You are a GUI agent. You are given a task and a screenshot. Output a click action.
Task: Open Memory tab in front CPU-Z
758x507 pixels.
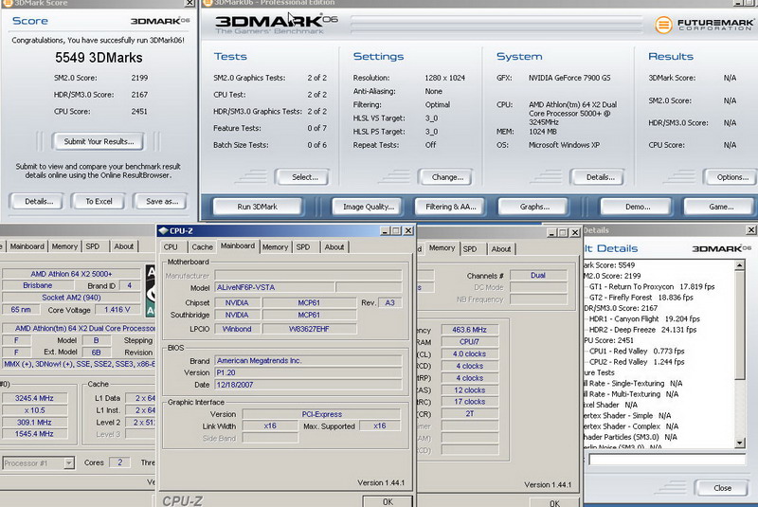275,247
